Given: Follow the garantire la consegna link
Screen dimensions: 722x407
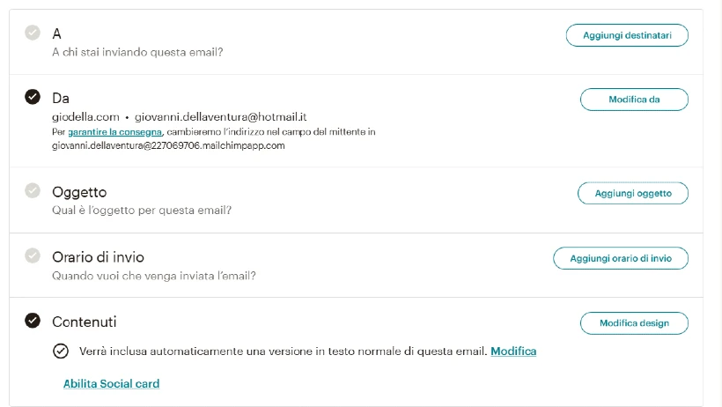Looking at the screenshot, I should coord(114,132).
